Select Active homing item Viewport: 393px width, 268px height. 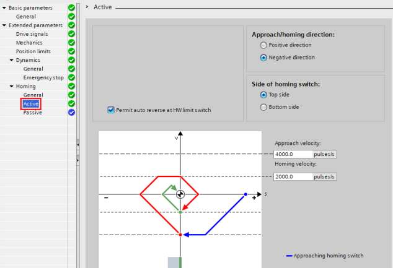(x=31, y=103)
